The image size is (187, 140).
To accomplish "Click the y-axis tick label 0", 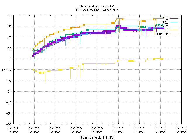I will click(x=11, y=59).
